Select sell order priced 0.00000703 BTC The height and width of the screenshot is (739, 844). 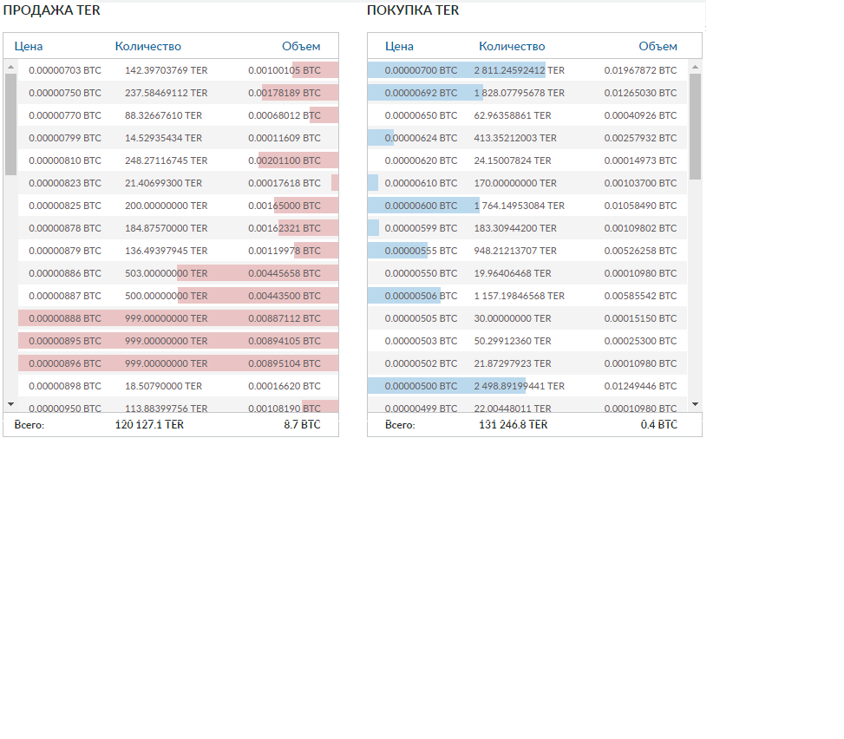(x=65, y=70)
